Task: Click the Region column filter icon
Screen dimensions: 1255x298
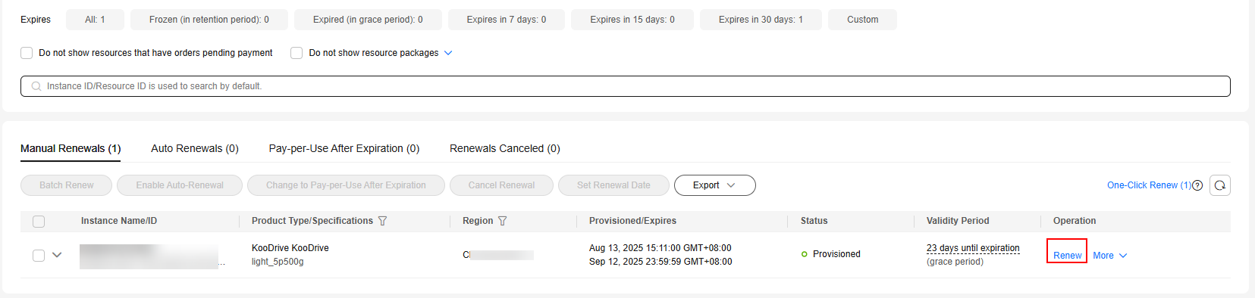Action: tap(503, 221)
